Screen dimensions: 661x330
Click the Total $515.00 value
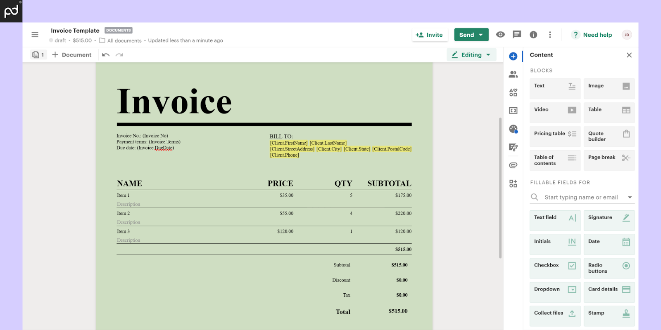click(398, 311)
